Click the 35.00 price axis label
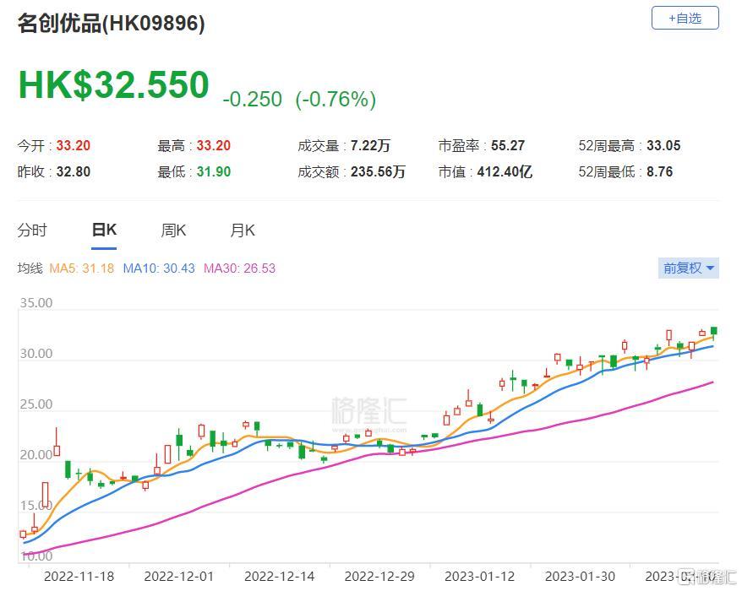Viewport: 742px width, 591px height. 36,303
